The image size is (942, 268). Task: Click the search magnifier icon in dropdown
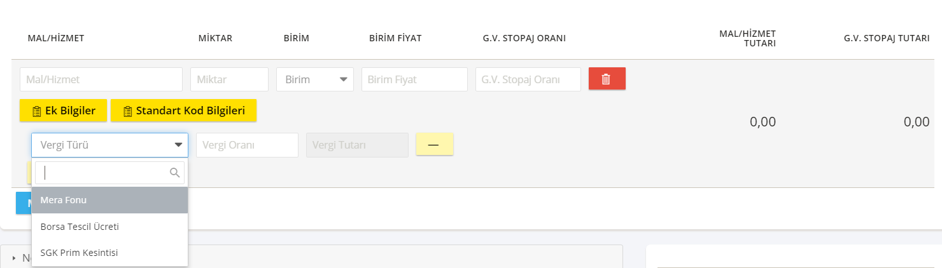click(174, 173)
